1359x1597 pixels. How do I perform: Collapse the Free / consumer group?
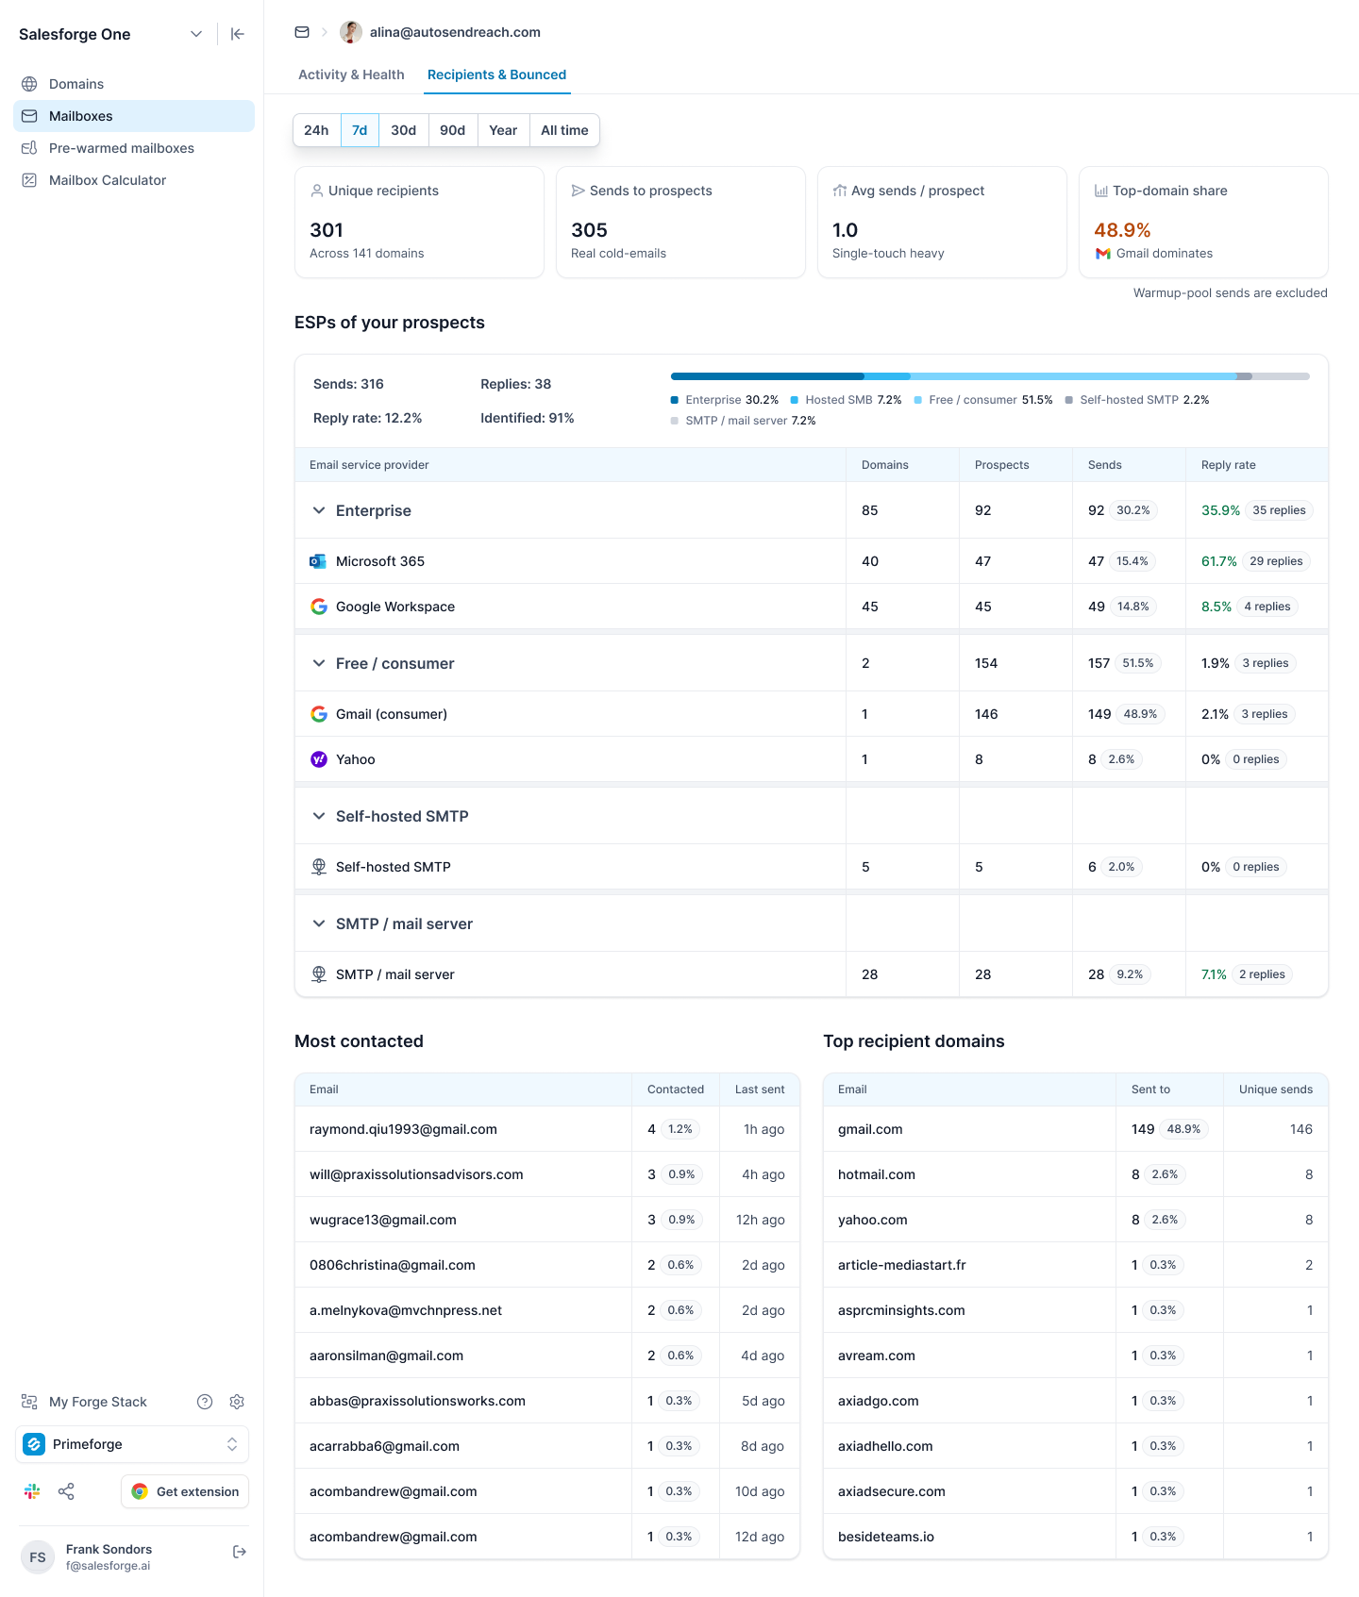click(x=319, y=663)
